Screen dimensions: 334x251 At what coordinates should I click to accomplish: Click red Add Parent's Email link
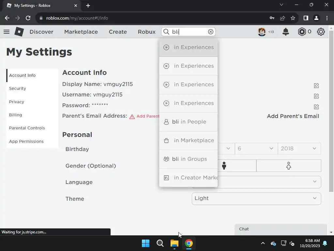[148, 116]
